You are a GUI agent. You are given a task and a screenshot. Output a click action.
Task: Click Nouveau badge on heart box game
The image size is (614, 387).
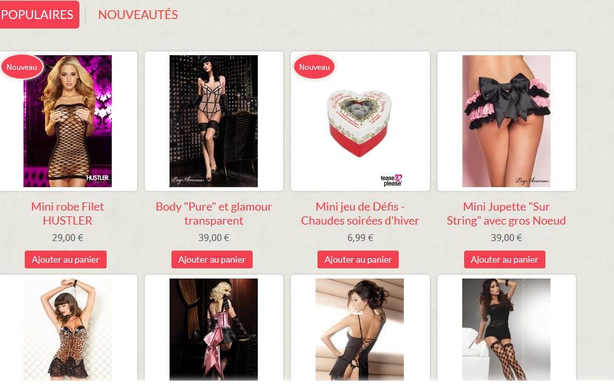[314, 67]
